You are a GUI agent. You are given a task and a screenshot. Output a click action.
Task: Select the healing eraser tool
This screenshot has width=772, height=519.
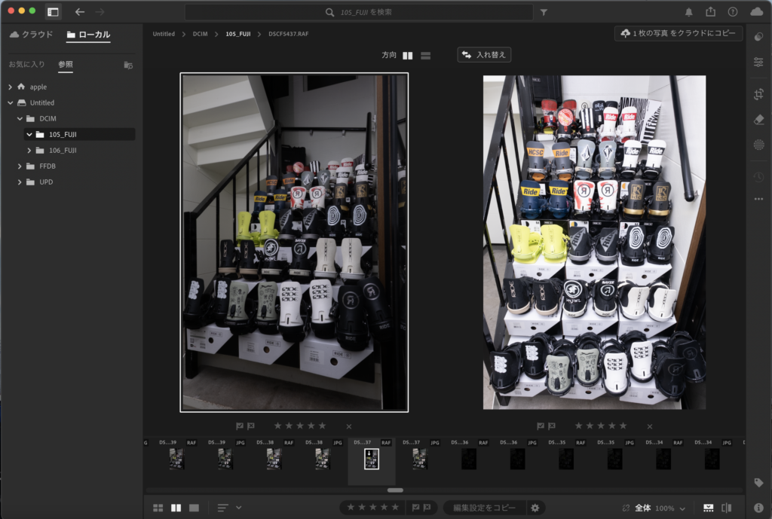[x=758, y=119]
